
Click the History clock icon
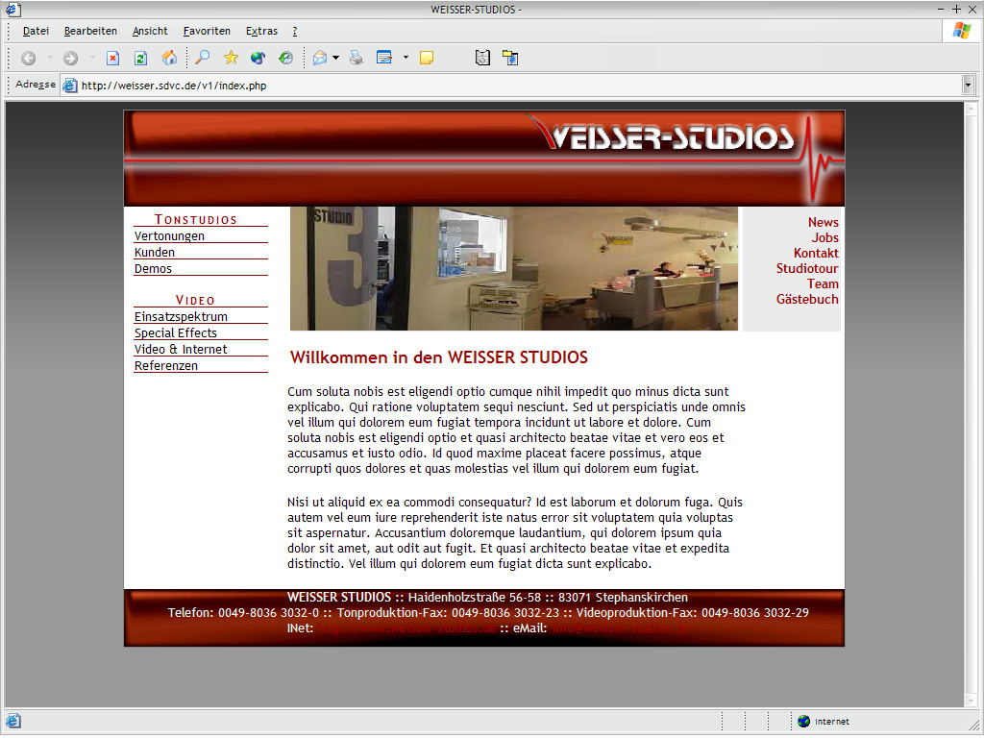pos(285,58)
